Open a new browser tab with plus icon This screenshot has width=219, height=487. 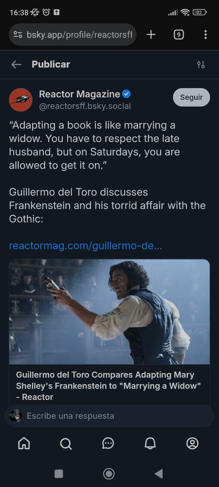click(x=151, y=35)
